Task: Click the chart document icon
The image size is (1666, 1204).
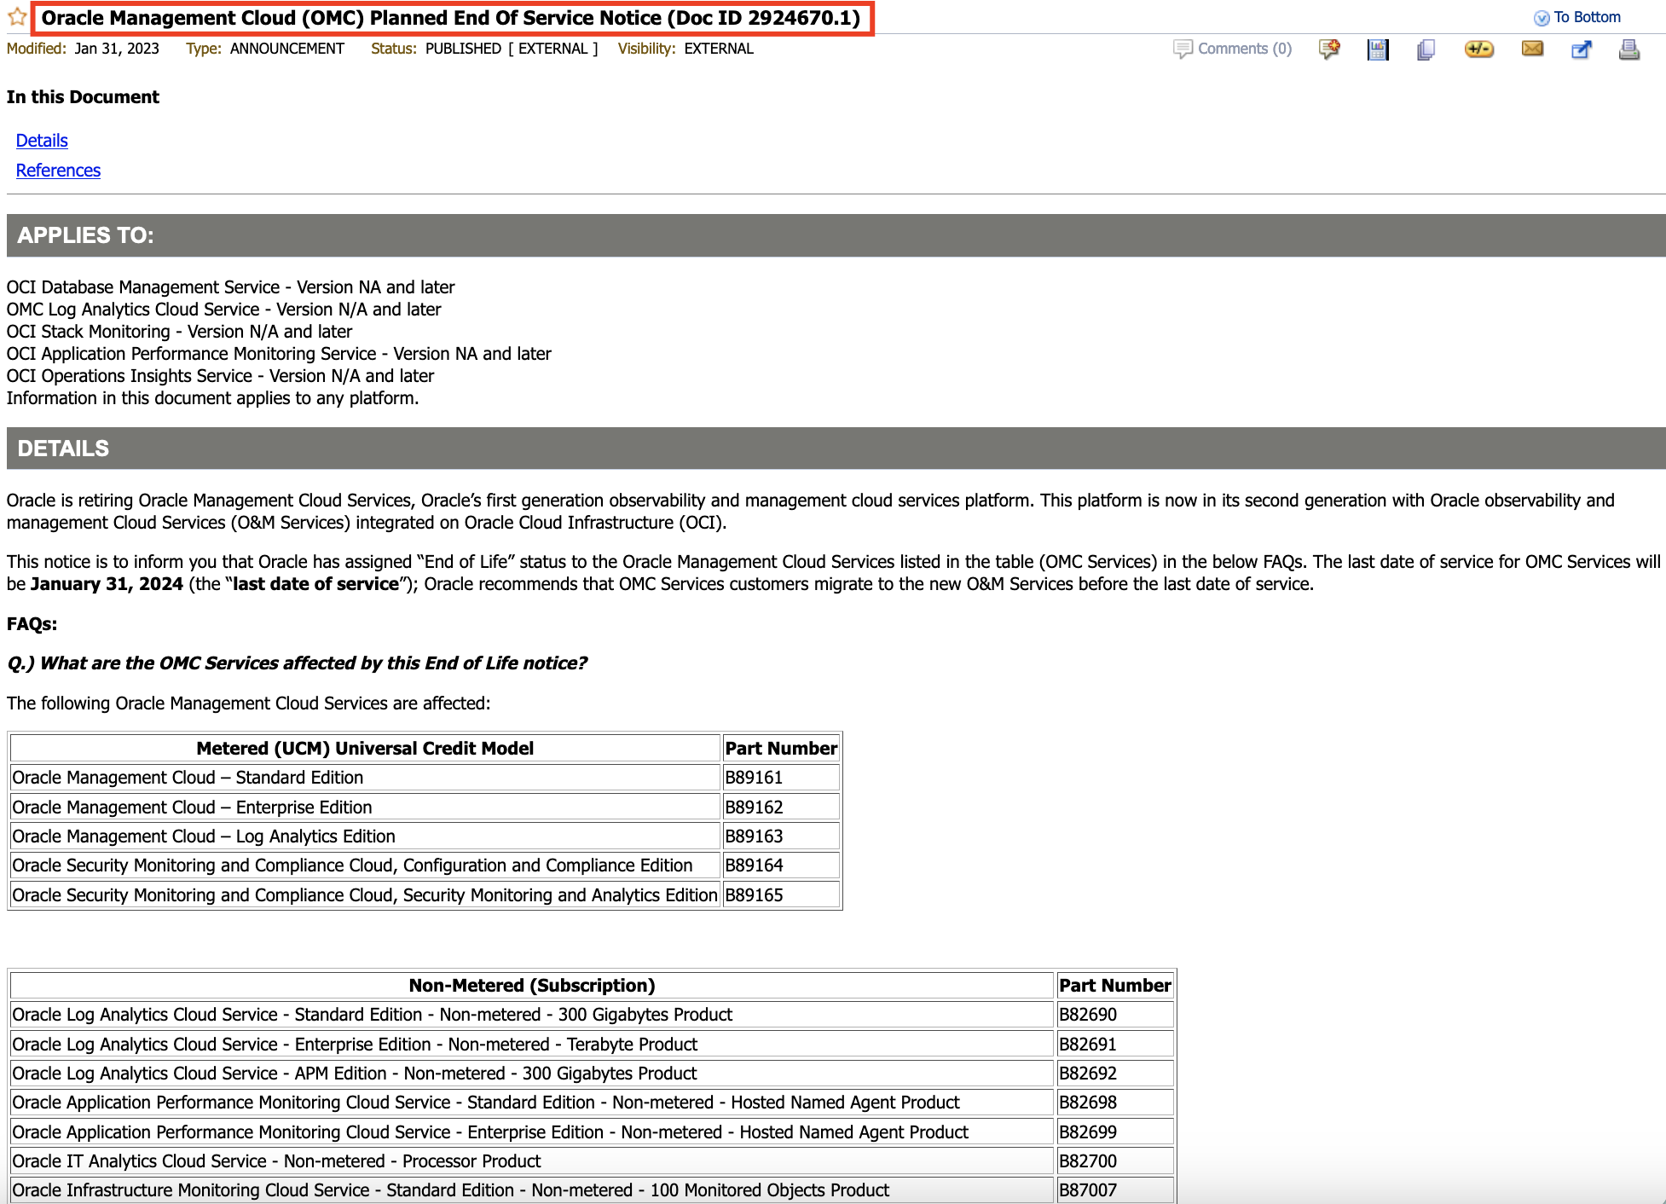Action: tap(1377, 49)
